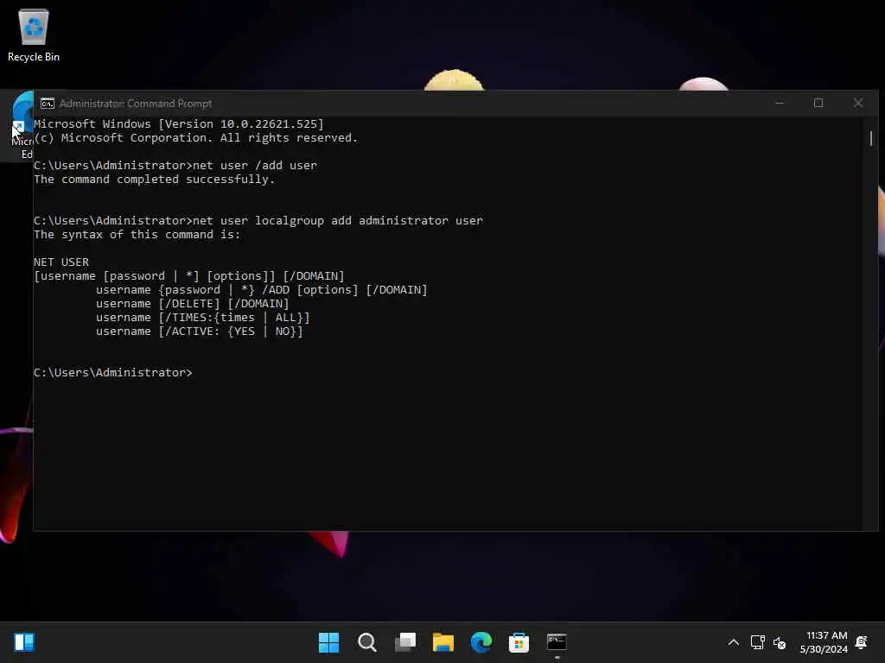Click the muted volume tray icon

[780, 642]
